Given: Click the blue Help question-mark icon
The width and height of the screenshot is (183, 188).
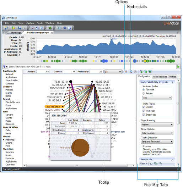Looking at the screenshot, I should (65, 28).
